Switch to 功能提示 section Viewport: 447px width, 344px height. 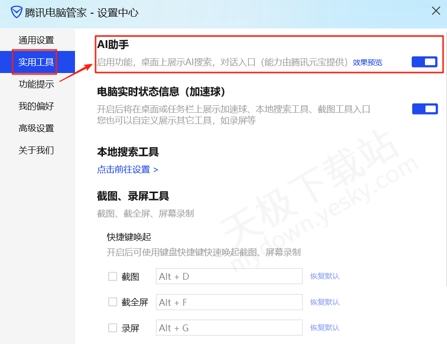(x=36, y=84)
